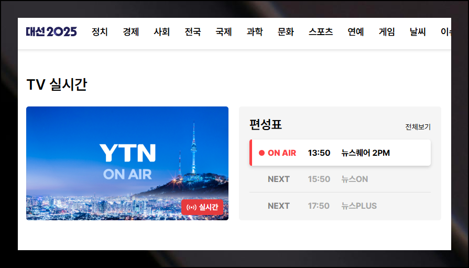
Task: Click the 뉴스PLUS program title
Action: (359, 206)
